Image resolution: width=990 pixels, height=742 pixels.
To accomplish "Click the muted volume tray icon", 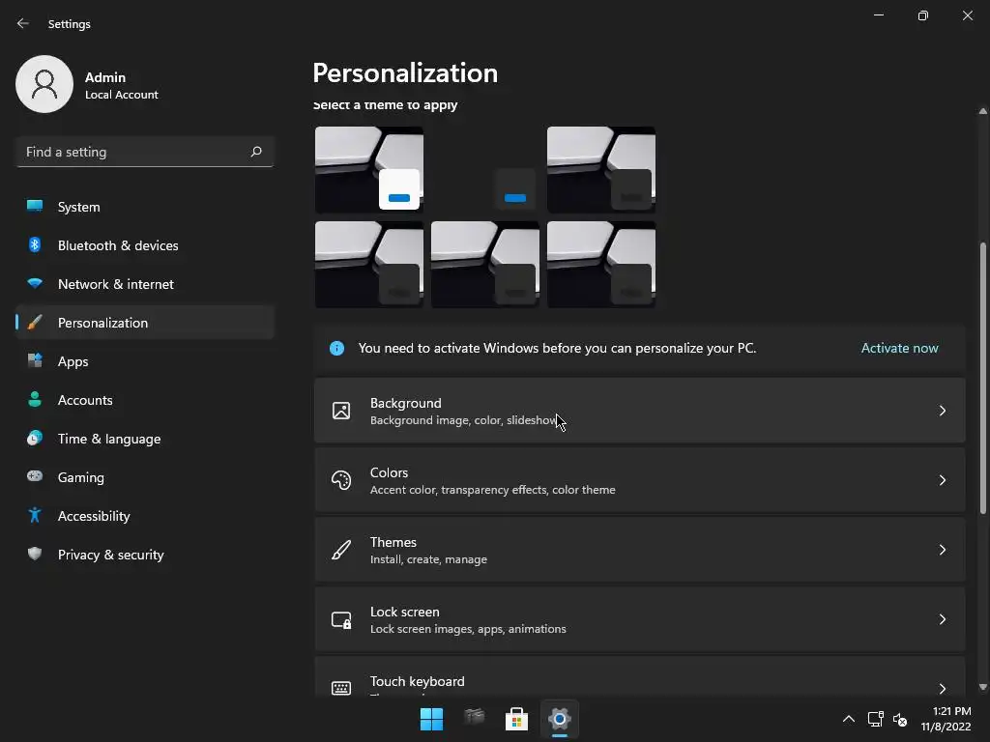I will (900, 719).
